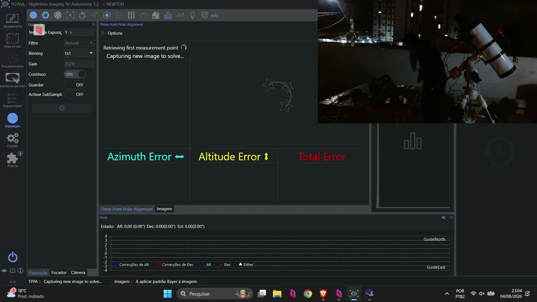The width and height of the screenshot is (537, 302).
Task: Open Atlas do céu sky atlas
Action: [x=13, y=40]
